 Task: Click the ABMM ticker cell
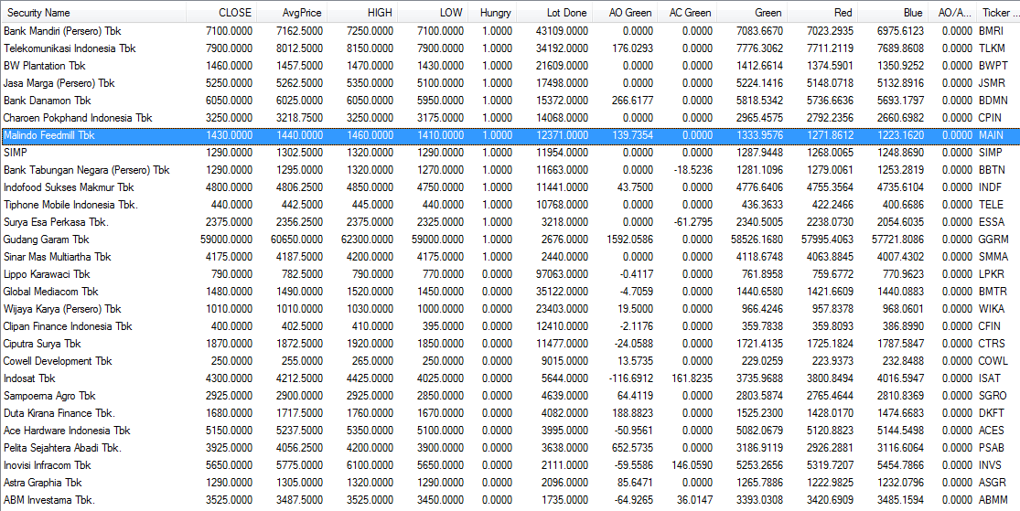click(x=993, y=500)
